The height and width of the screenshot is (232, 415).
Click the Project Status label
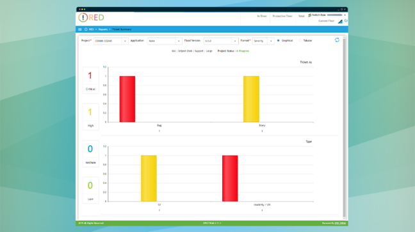(x=226, y=51)
